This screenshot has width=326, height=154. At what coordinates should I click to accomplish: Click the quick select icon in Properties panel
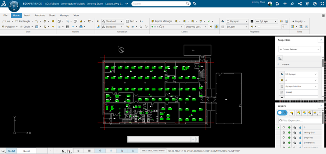[280, 59]
